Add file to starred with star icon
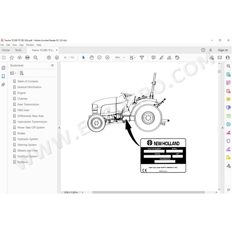The height and width of the screenshot is (232, 232). pyautogui.click(x=12, y=58)
